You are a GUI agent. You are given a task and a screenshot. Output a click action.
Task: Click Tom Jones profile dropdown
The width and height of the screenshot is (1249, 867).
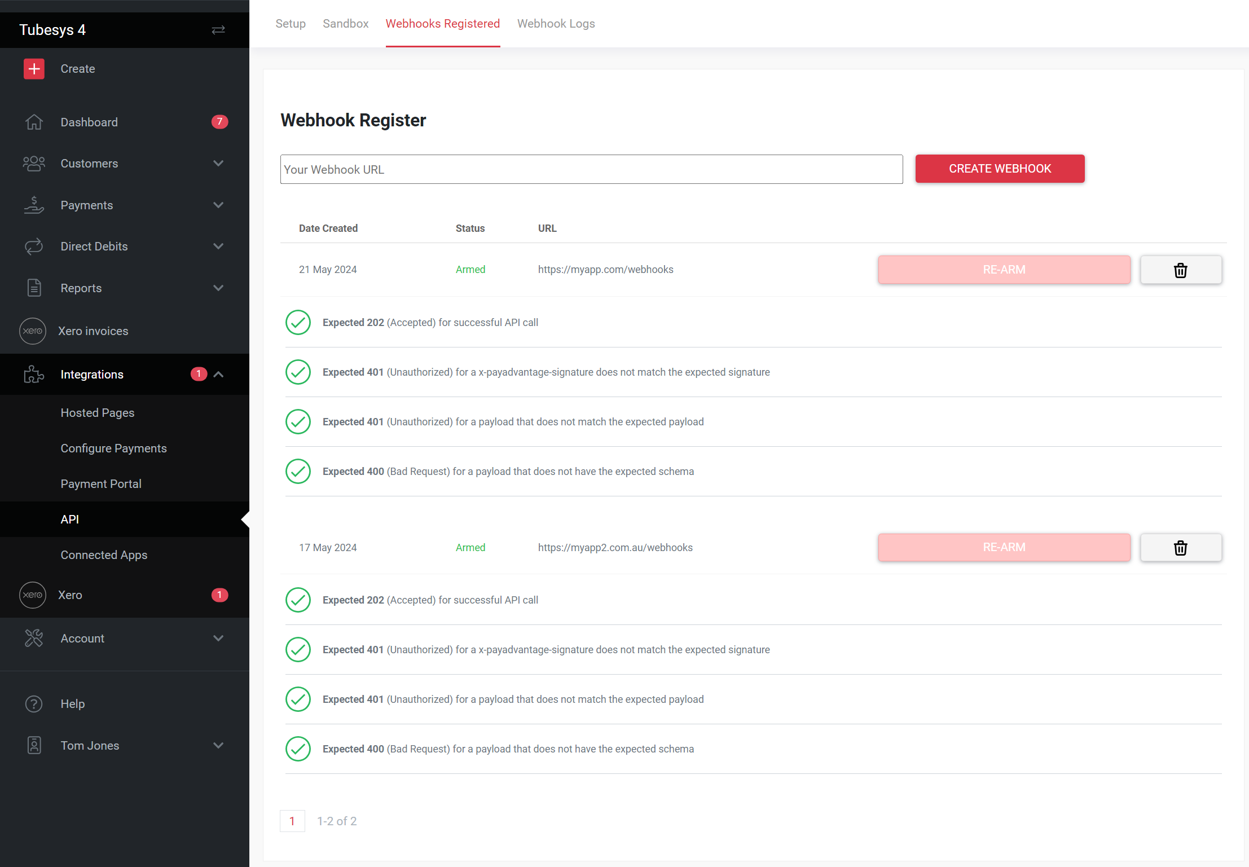pyautogui.click(x=124, y=746)
